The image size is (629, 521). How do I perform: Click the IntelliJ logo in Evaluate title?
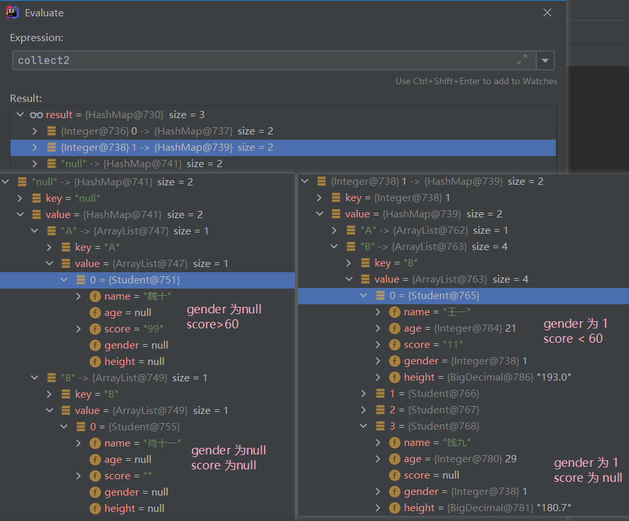coord(12,12)
